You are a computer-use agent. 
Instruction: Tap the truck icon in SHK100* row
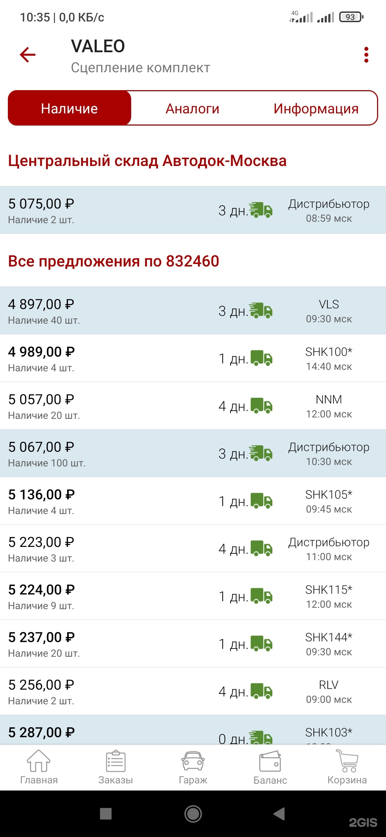[x=261, y=358]
